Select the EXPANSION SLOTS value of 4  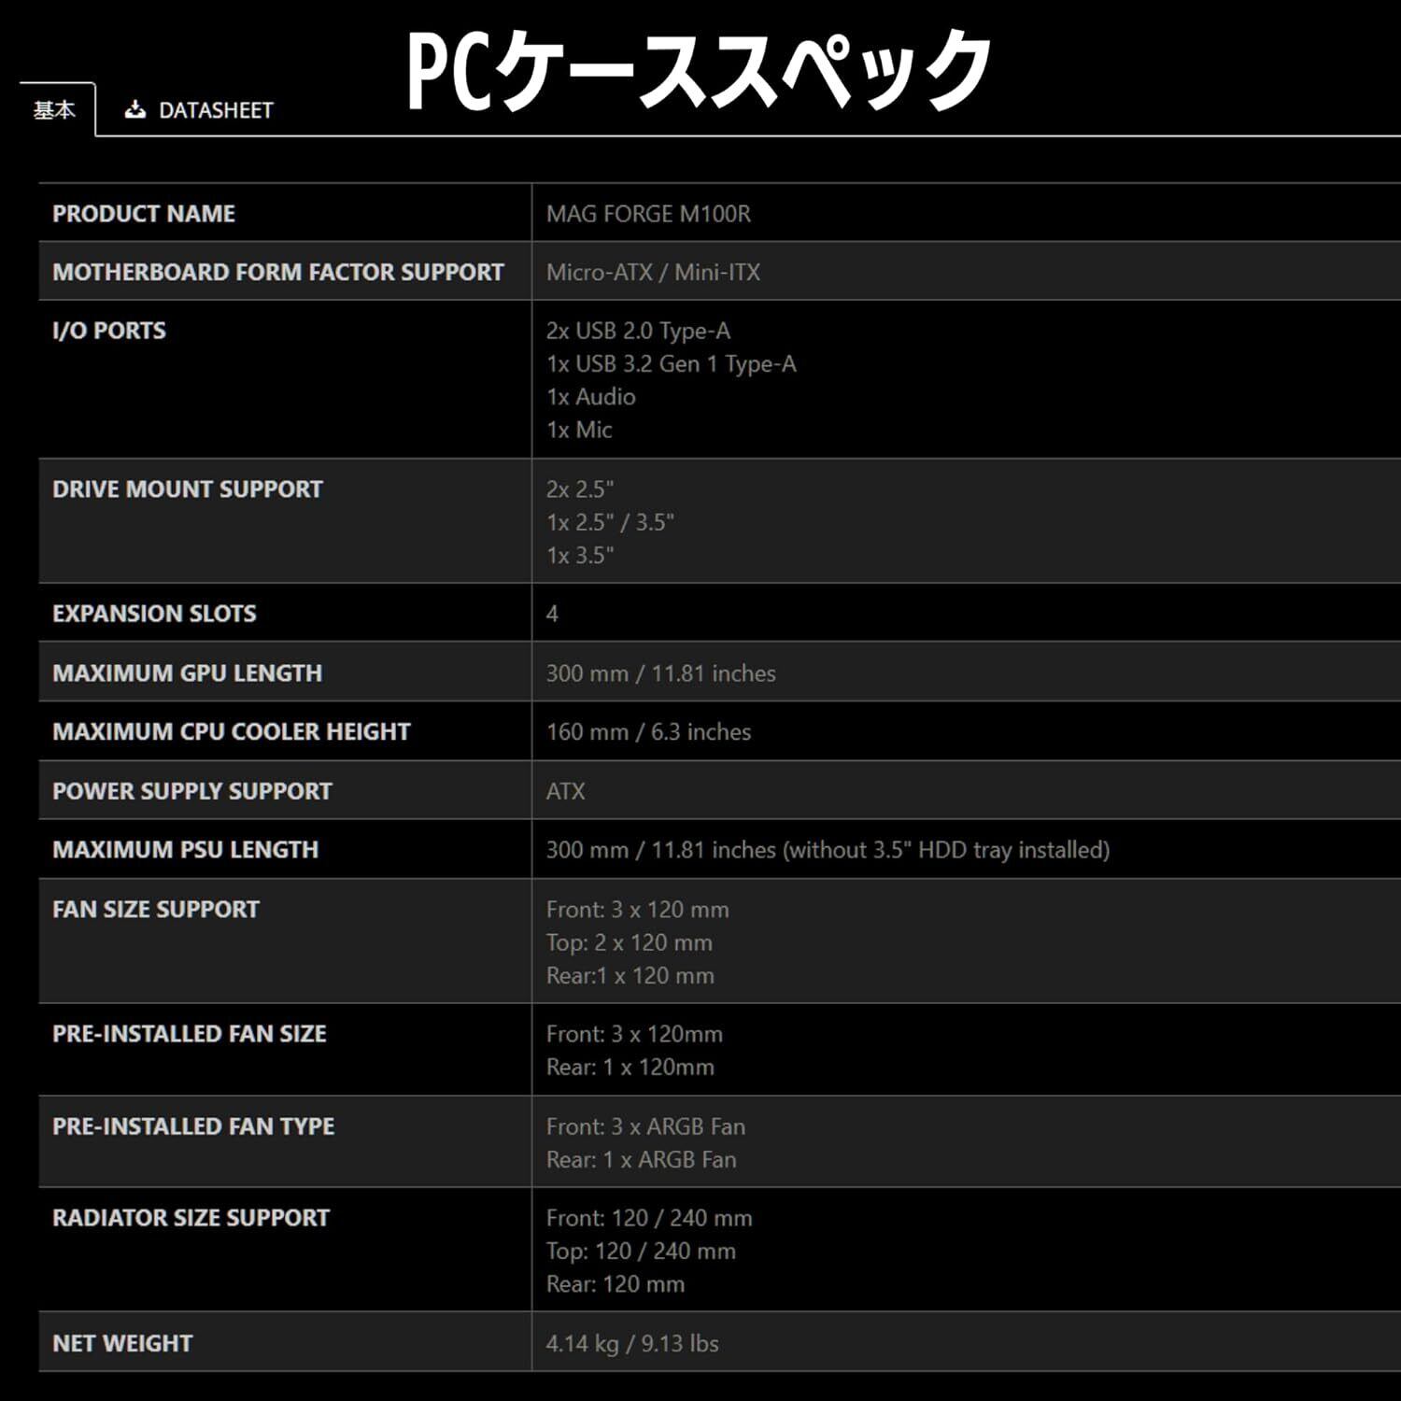(551, 614)
